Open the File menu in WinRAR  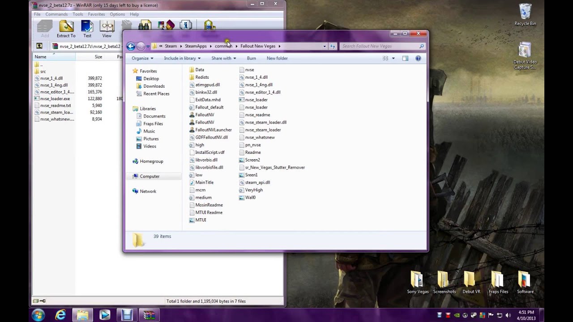click(37, 14)
